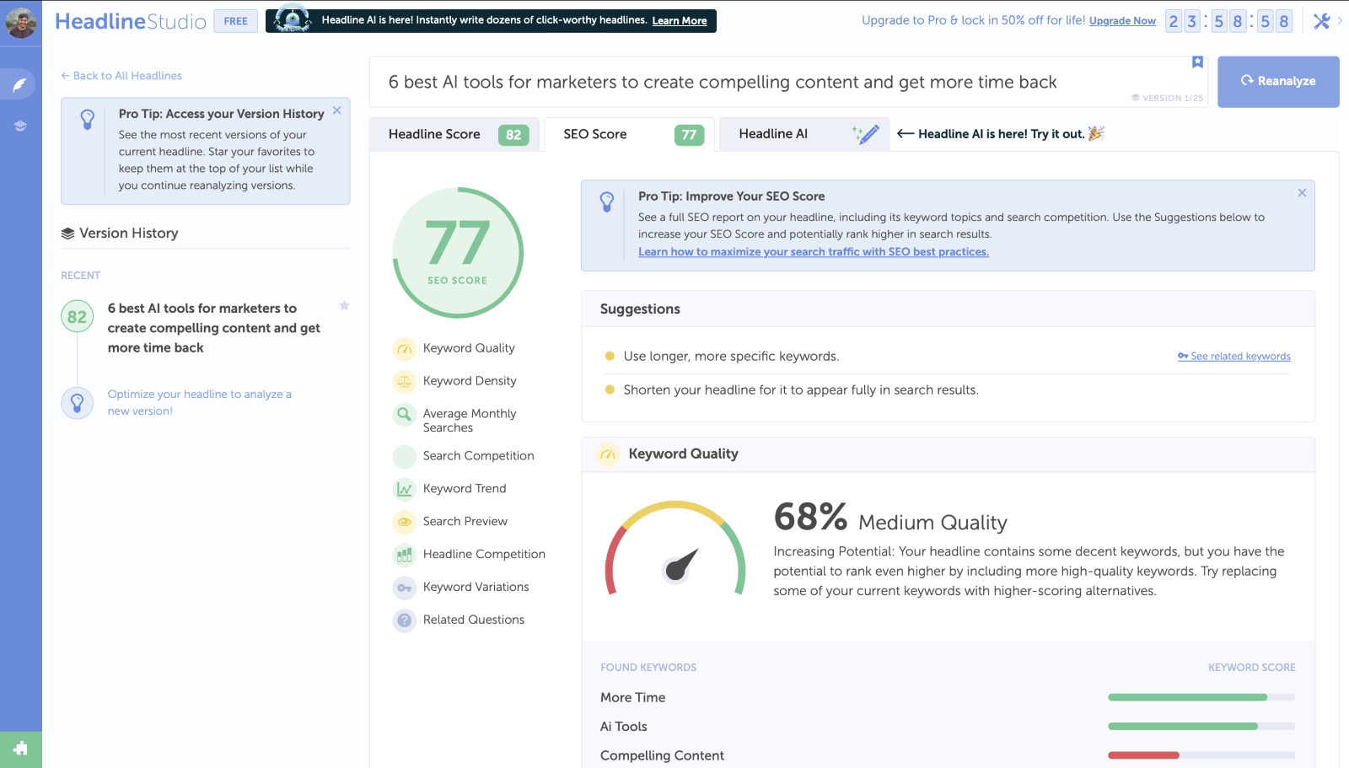Jump to Search Competition section
Image resolution: width=1349 pixels, height=768 pixels.
coord(478,456)
